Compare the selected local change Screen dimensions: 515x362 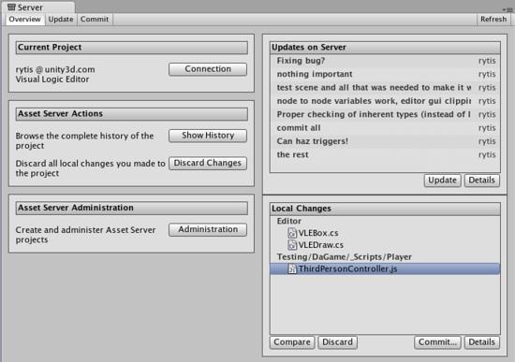292,342
